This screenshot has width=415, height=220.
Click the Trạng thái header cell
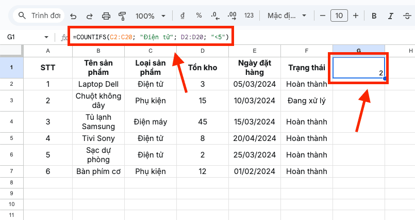(307, 68)
